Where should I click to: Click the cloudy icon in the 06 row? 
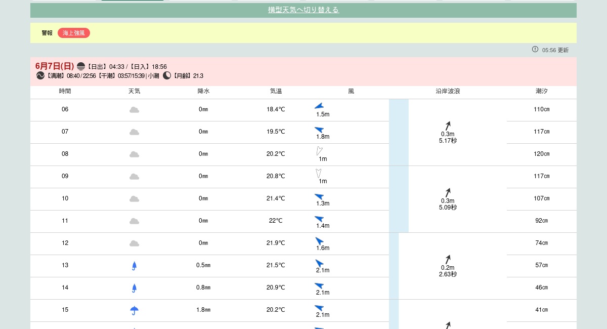tap(134, 110)
